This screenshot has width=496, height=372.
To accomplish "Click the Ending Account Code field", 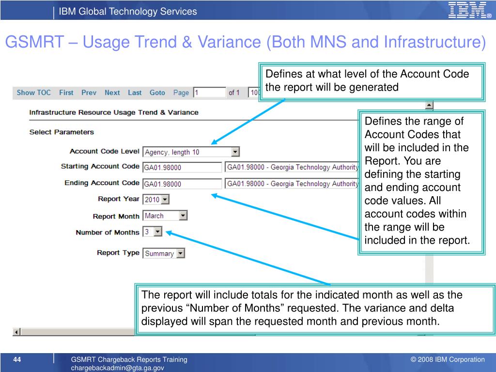I will tap(182, 184).
